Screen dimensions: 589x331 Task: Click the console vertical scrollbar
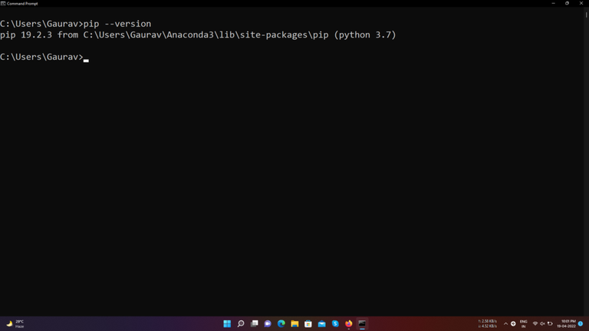(586, 162)
